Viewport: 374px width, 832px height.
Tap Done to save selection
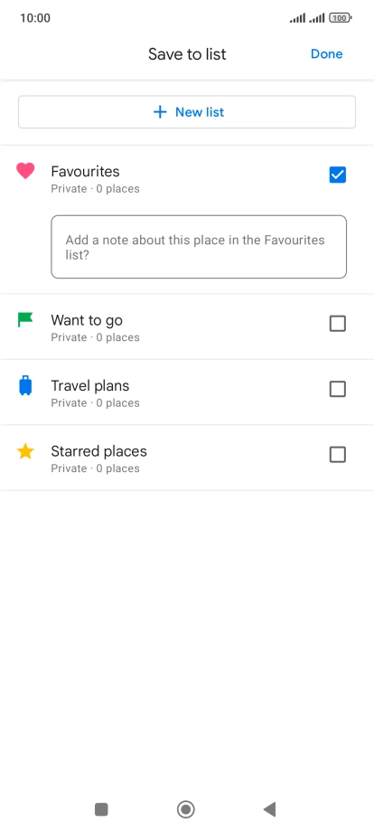[327, 54]
